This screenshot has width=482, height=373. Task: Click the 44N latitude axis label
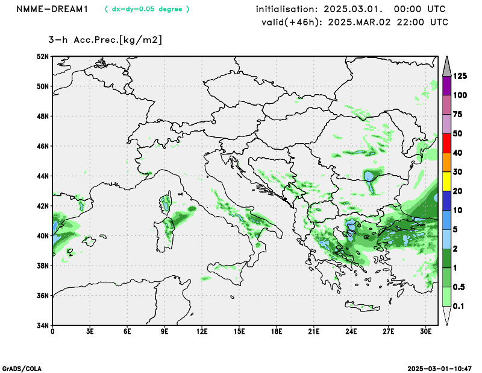43,176
